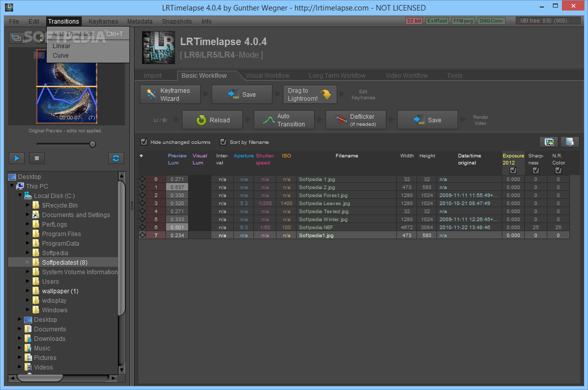588x390 pixels.
Task: Click keyframe diamond for row 3
Action: [x=142, y=203]
